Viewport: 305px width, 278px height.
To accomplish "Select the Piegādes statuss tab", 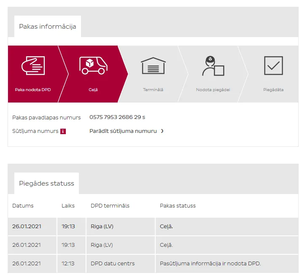I will tap(47, 183).
